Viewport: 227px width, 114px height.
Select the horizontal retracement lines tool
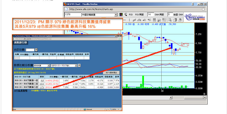[x=154, y=20]
